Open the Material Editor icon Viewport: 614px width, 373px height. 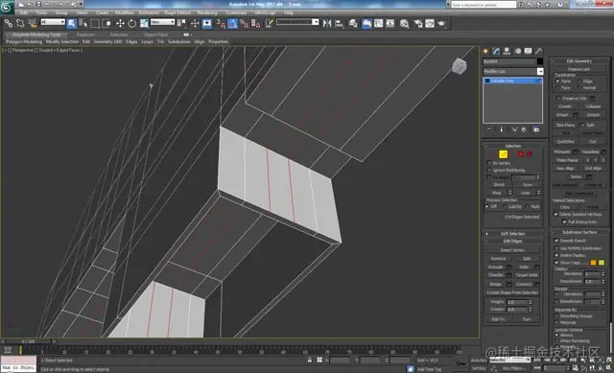tap(404, 23)
